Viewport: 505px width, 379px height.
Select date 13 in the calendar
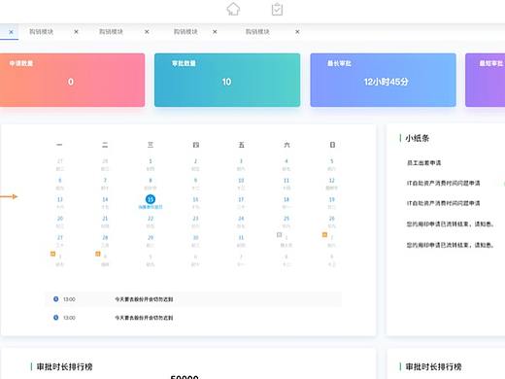pos(60,199)
